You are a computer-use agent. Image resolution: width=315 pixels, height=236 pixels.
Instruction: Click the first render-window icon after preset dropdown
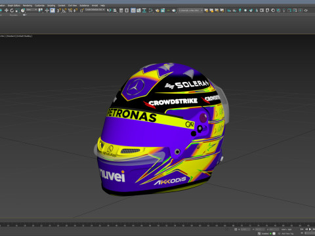pos(206,10)
